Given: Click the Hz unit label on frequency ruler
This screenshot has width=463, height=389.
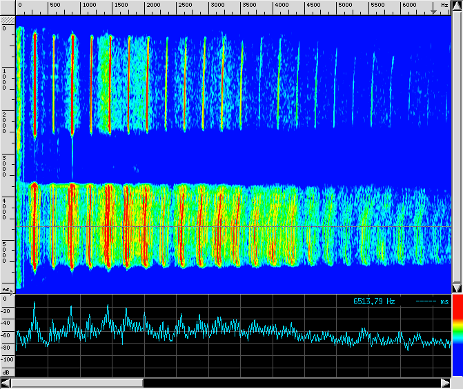Looking at the screenshot, I should (x=446, y=6).
